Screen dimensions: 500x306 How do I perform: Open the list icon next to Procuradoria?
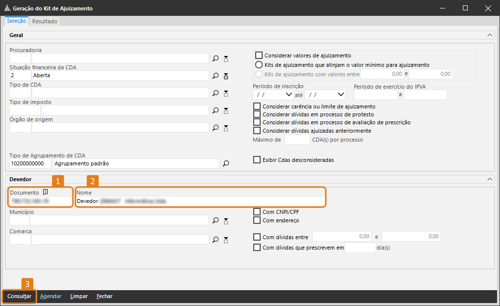[226, 58]
